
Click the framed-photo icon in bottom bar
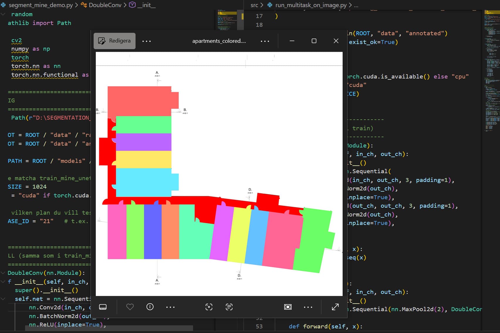[288, 307]
